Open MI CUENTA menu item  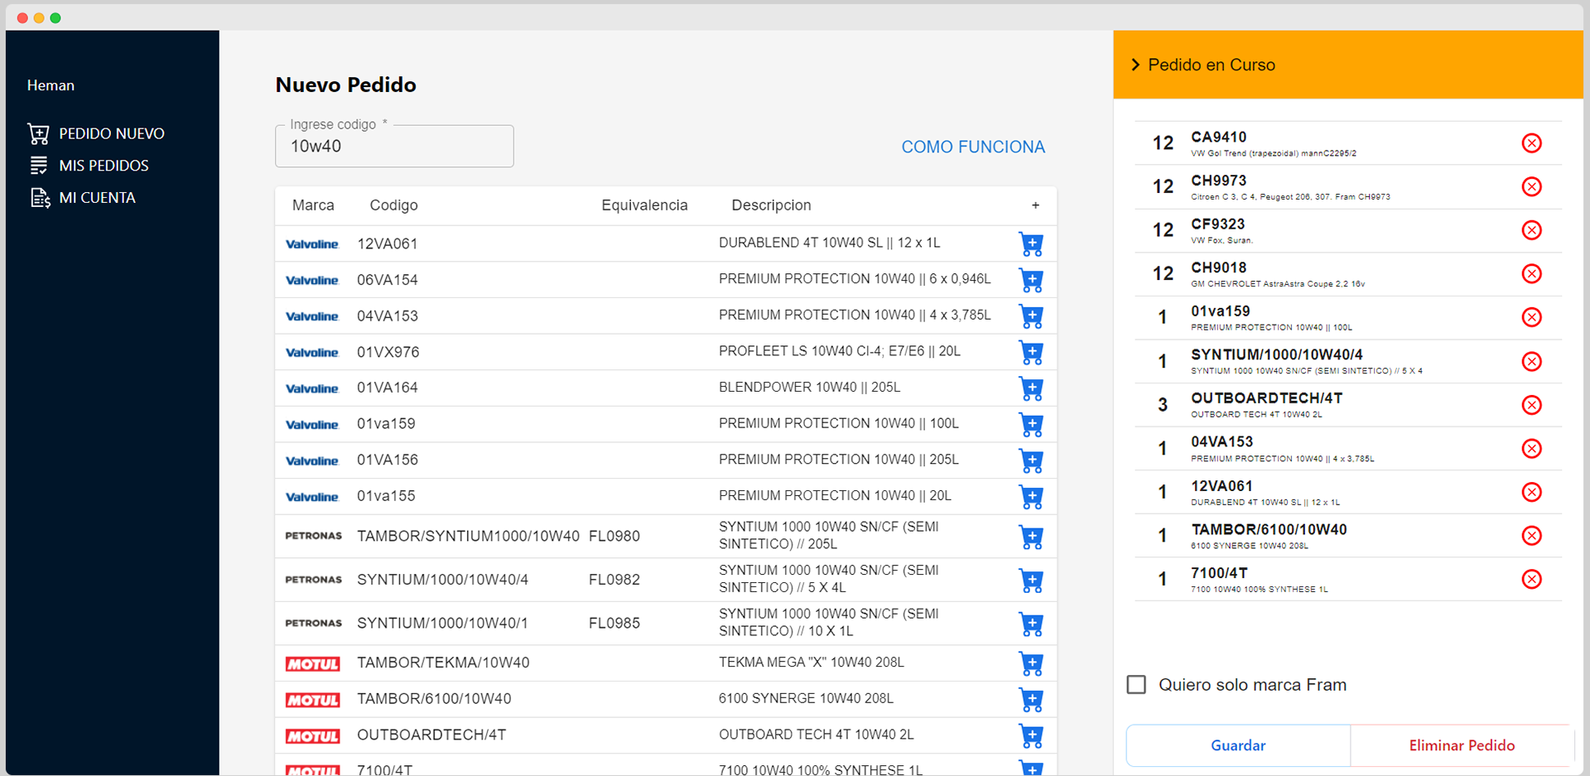(x=97, y=198)
